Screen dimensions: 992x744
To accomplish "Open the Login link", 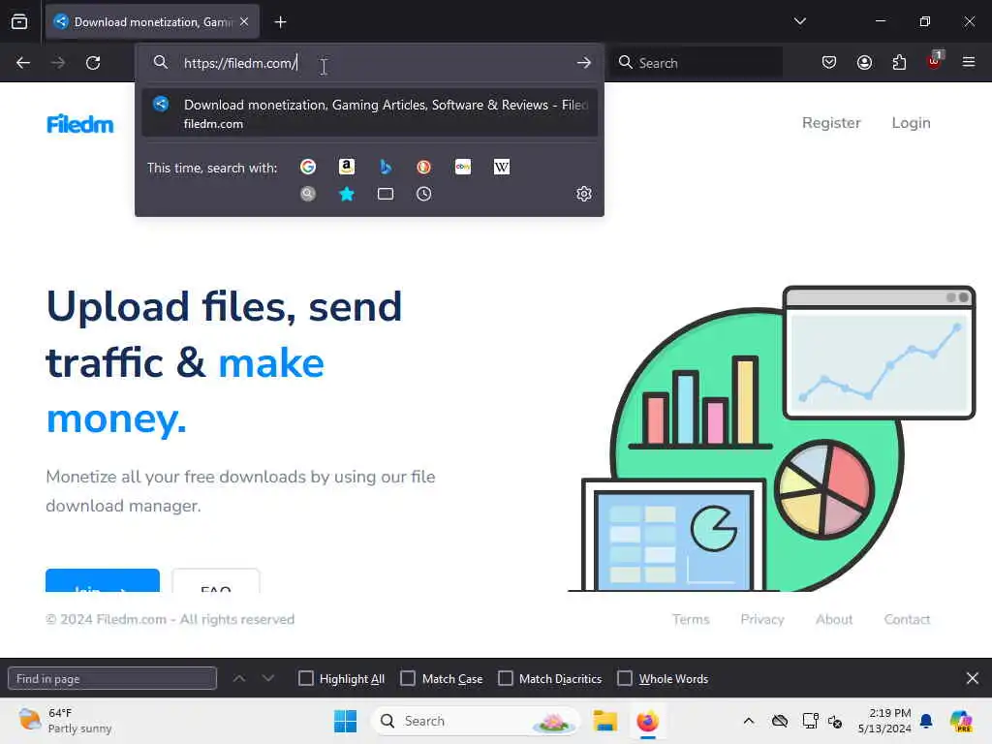I will click(911, 123).
